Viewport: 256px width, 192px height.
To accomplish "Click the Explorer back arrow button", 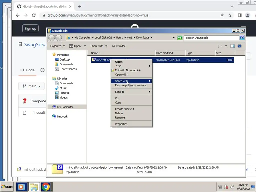I will click(x=52, y=38).
